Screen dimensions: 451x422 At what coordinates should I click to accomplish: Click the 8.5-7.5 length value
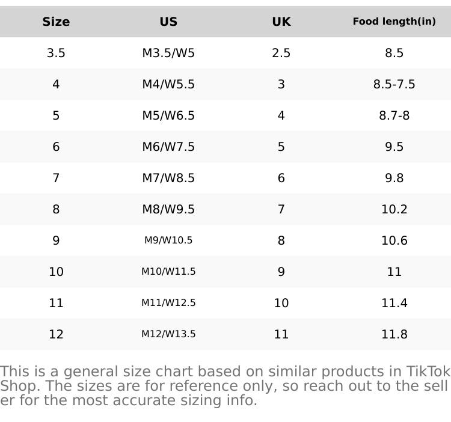click(394, 84)
